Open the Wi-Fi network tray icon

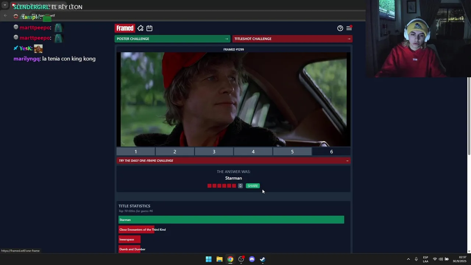(x=435, y=259)
